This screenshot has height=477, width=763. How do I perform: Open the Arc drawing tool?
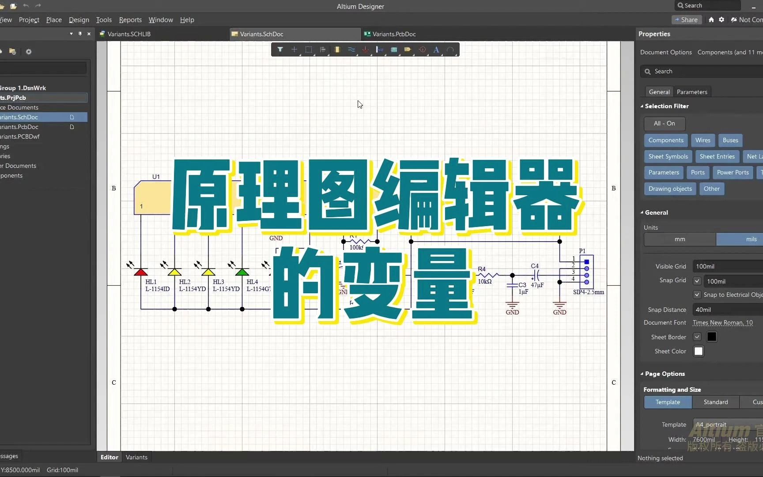pyautogui.click(x=451, y=49)
